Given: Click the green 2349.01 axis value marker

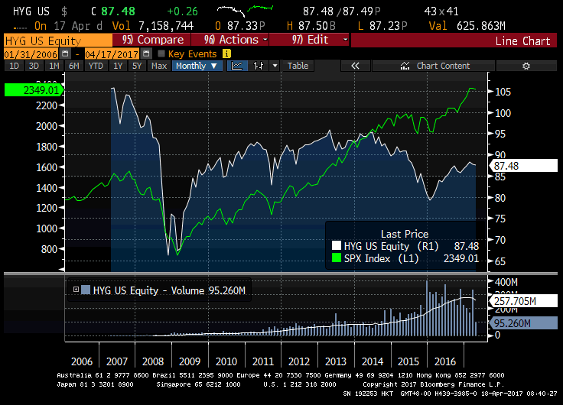Looking at the screenshot, I should click(34, 90).
